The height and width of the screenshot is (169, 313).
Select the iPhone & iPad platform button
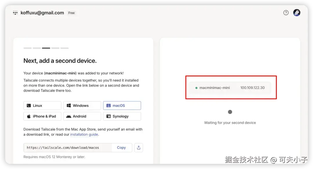point(42,116)
